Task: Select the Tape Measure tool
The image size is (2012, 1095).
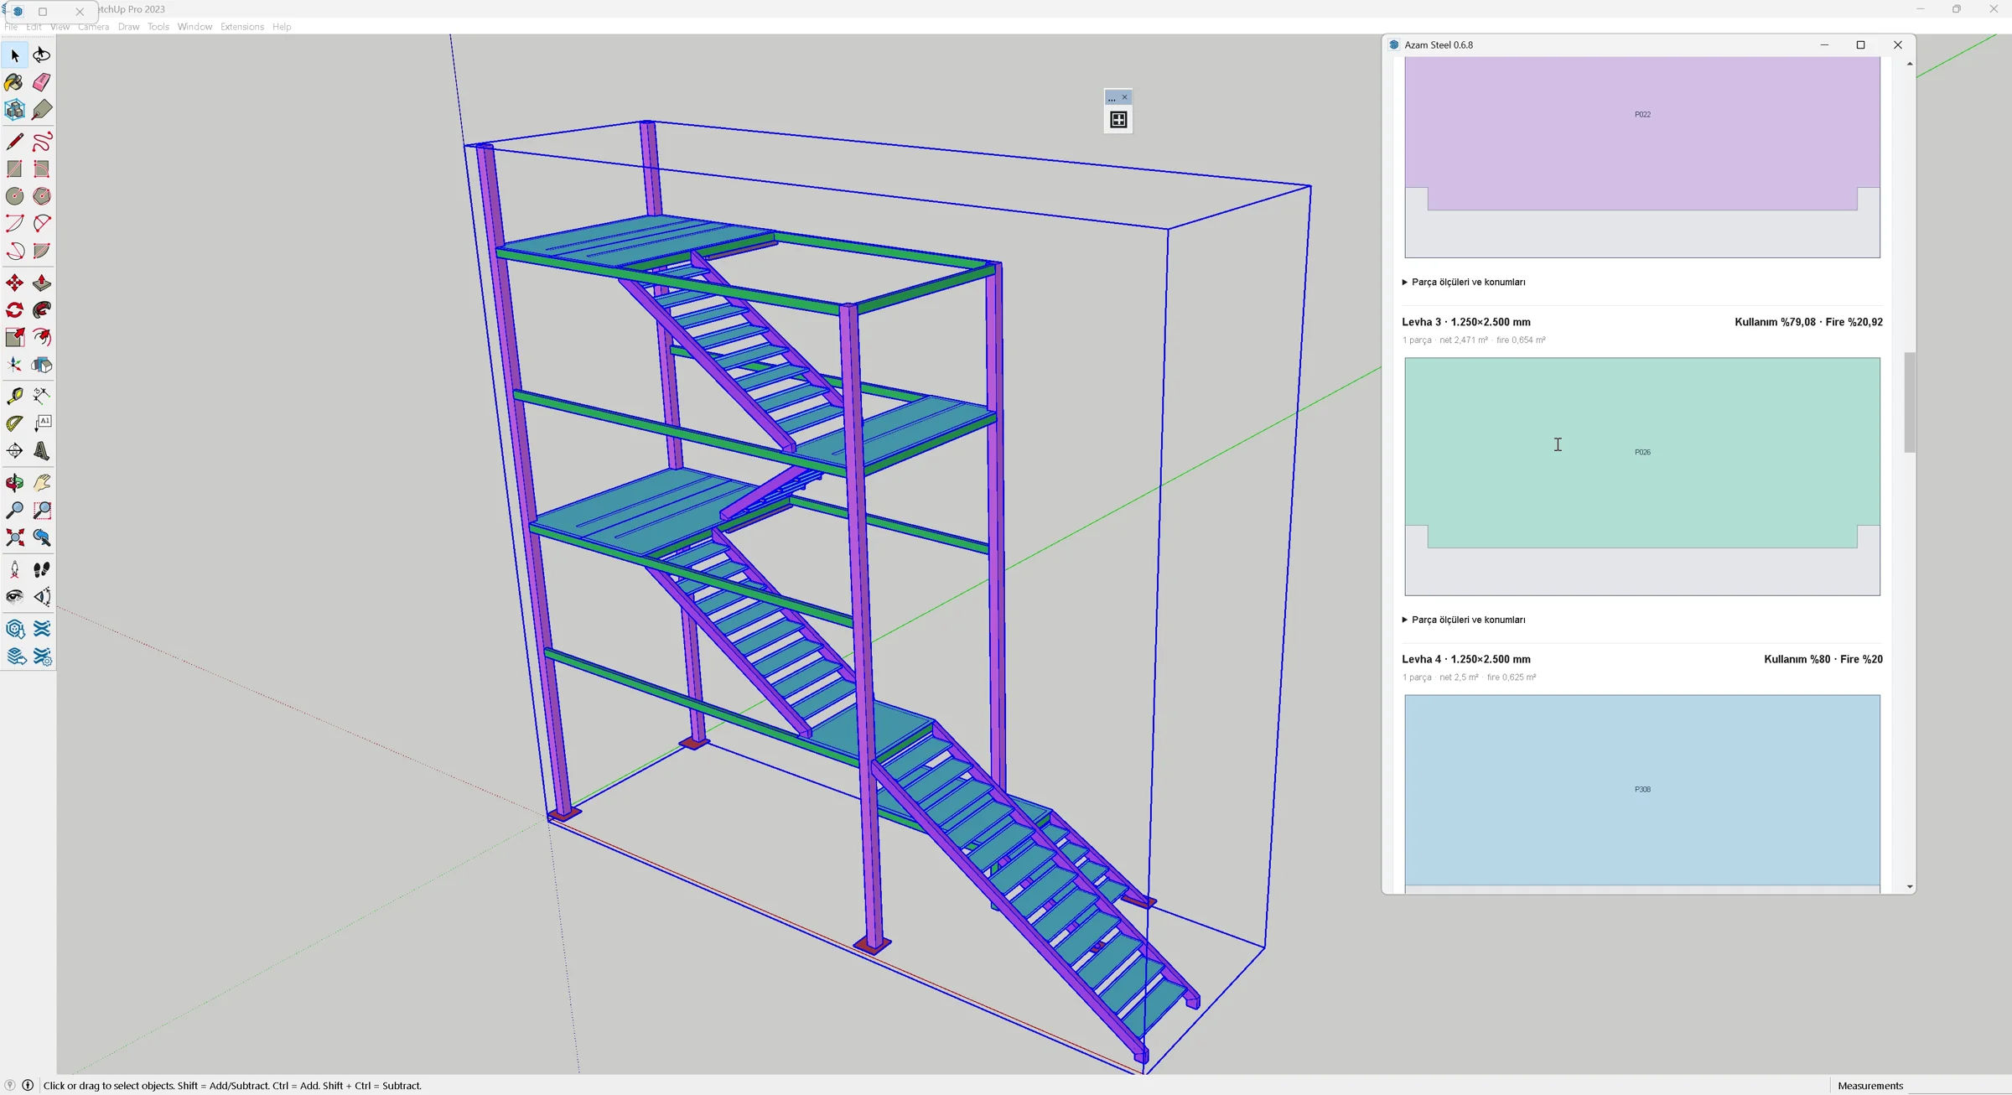Action: (x=15, y=396)
